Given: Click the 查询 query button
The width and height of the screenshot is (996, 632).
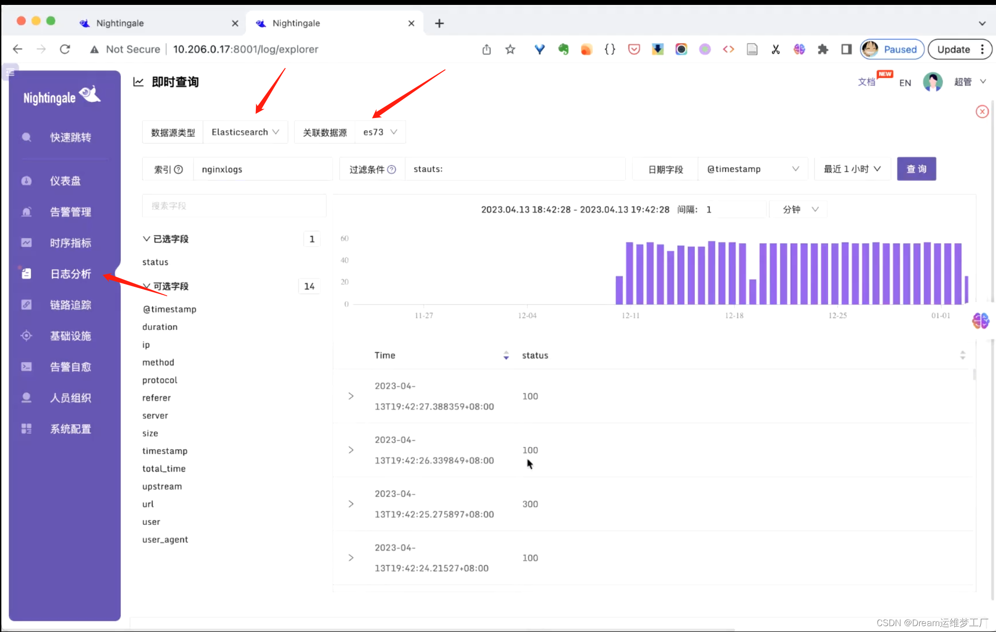Looking at the screenshot, I should tap(916, 169).
